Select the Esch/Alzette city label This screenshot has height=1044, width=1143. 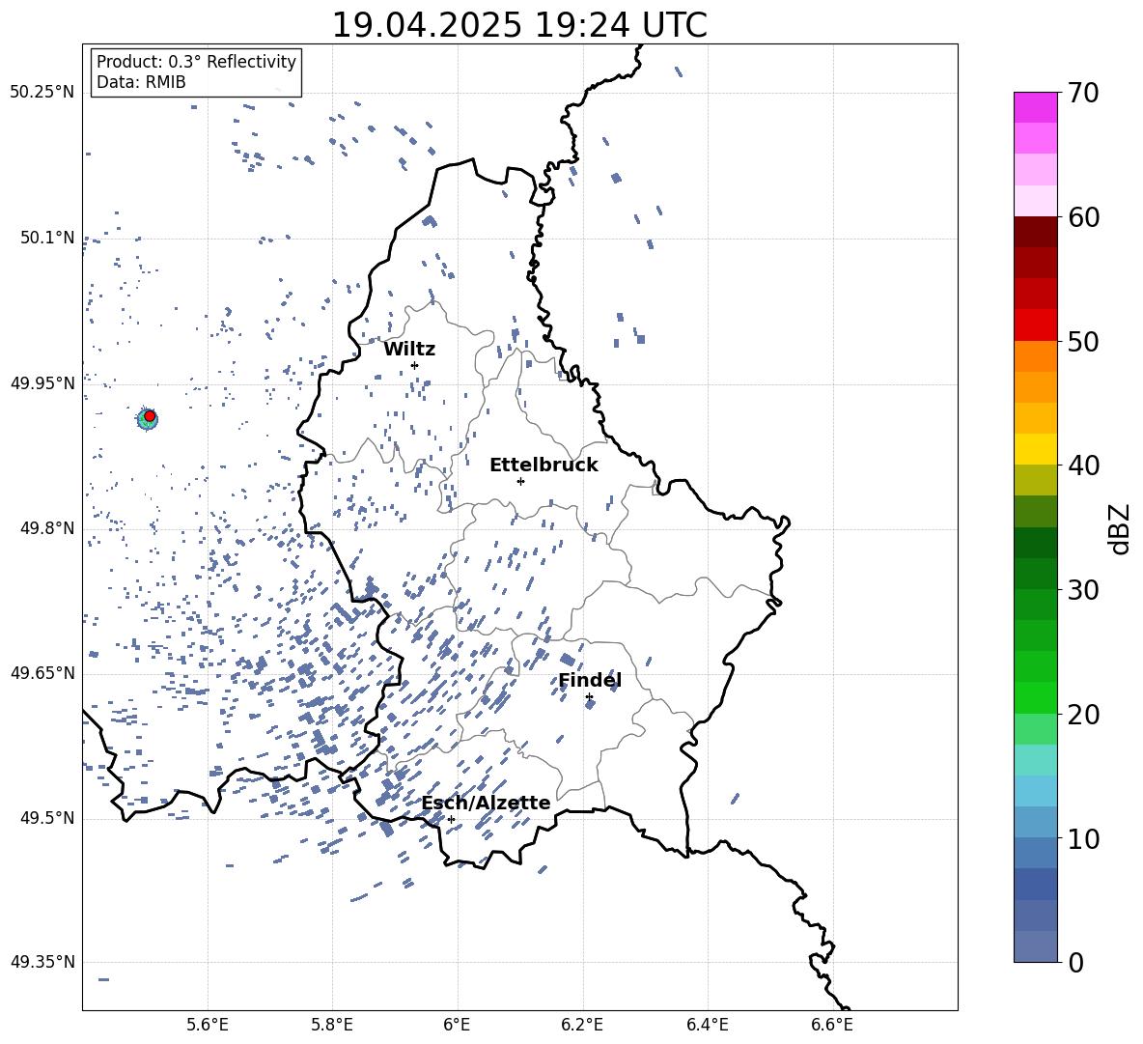486,803
